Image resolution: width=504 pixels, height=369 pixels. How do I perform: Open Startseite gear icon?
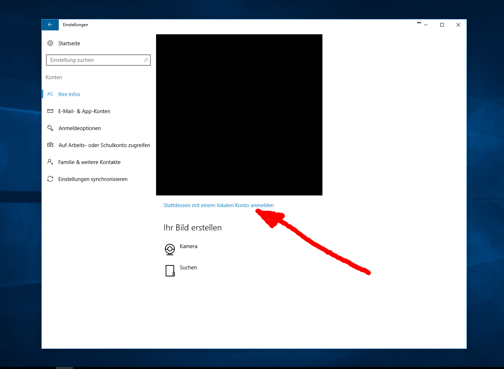pos(50,43)
